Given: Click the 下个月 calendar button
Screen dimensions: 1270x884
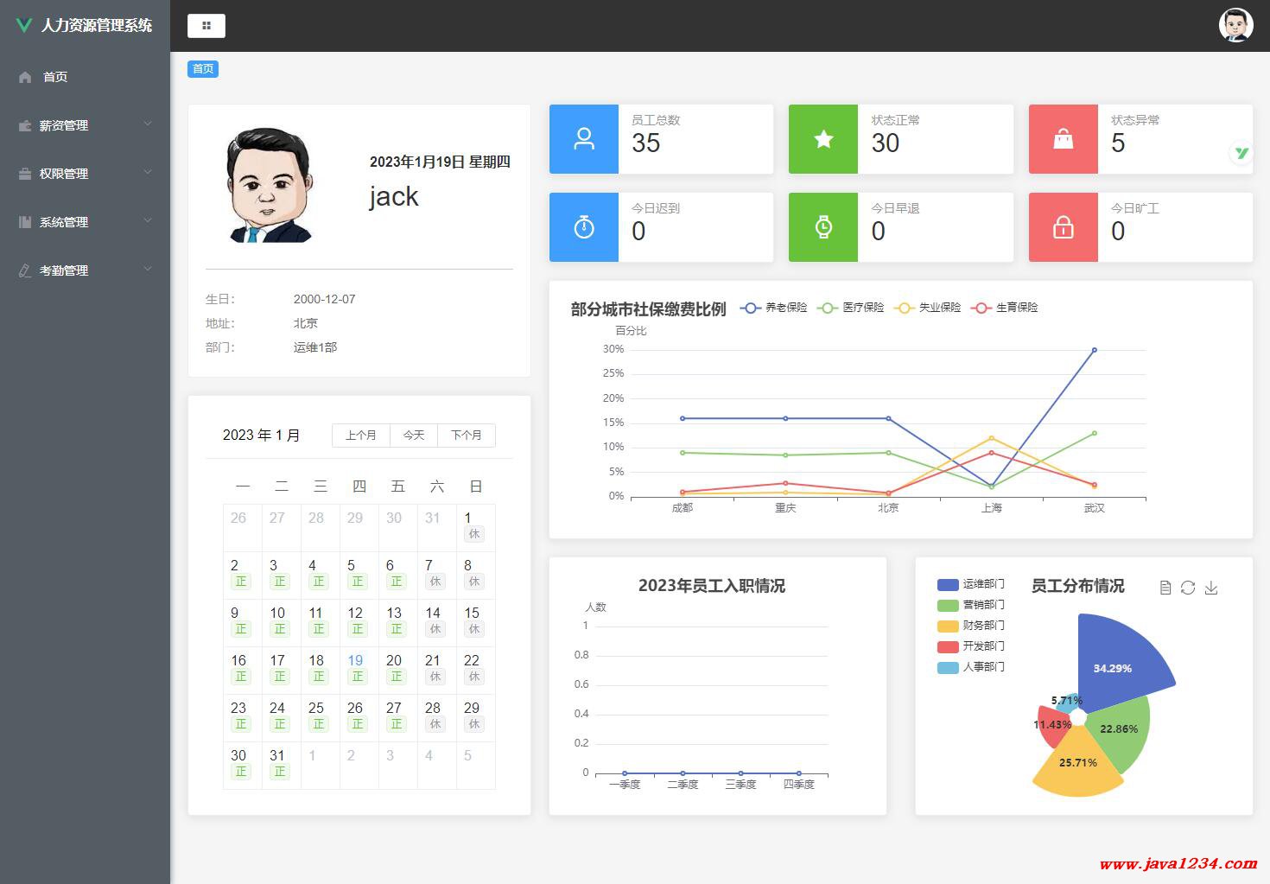Looking at the screenshot, I should tap(466, 436).
